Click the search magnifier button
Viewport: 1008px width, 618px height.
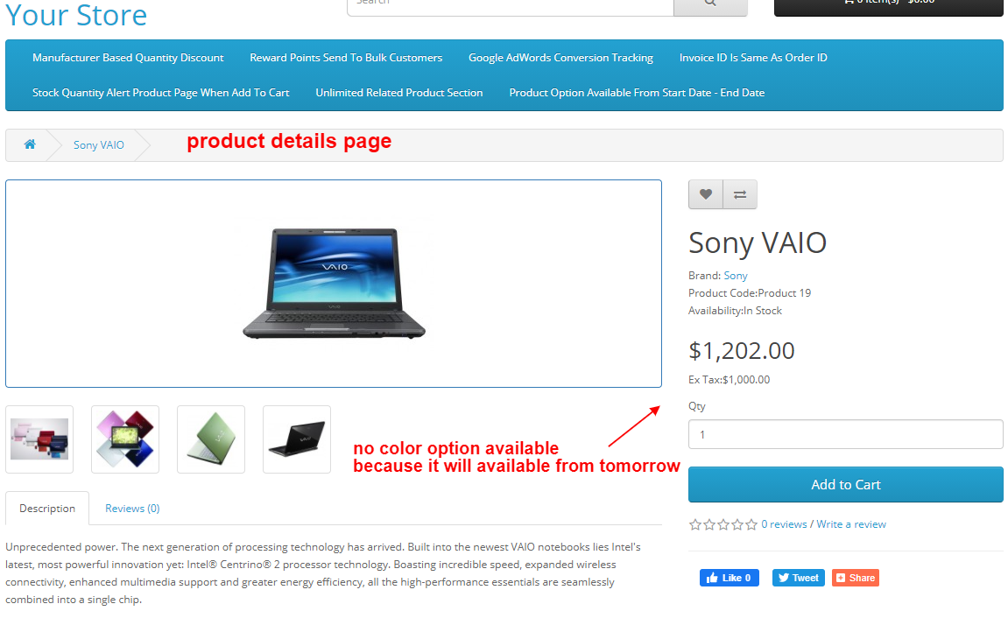710,5
